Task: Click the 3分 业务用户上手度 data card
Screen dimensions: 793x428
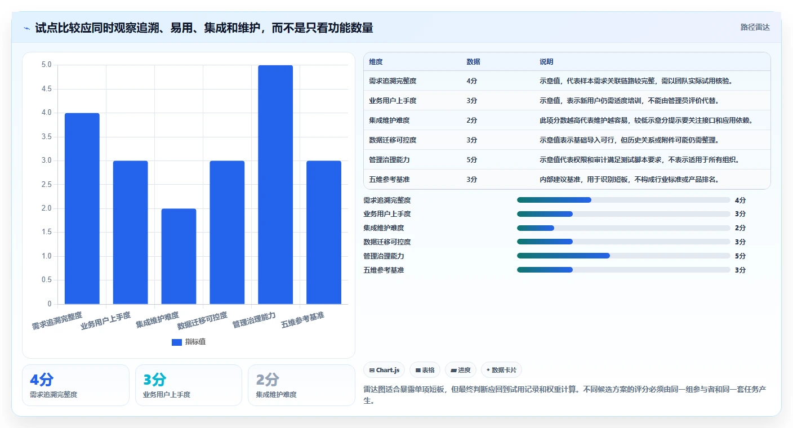Action: [x=189, y=385]
